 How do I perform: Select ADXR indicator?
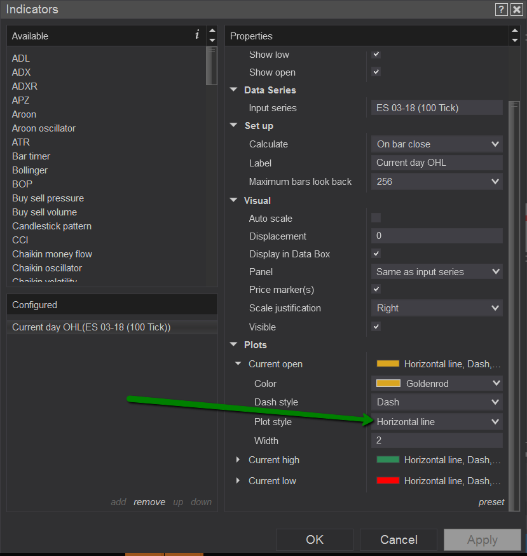tap(24, 86)
